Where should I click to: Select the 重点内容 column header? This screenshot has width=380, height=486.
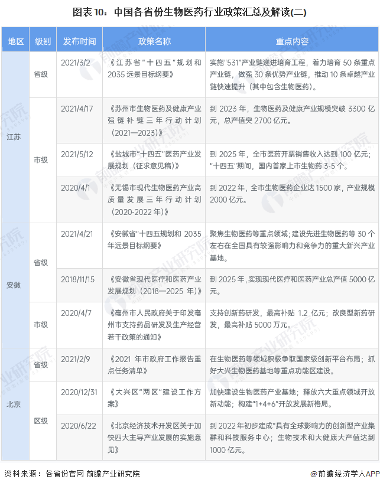292,41
